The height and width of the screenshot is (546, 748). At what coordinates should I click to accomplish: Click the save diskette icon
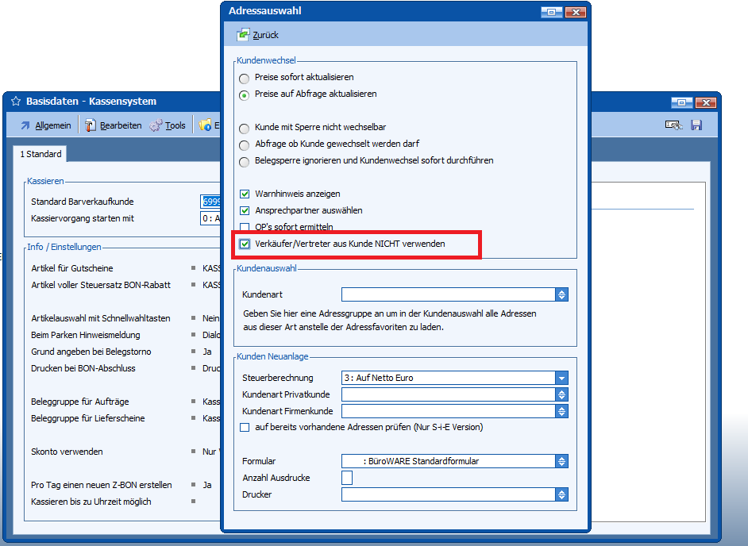click(x=696, y=125)
